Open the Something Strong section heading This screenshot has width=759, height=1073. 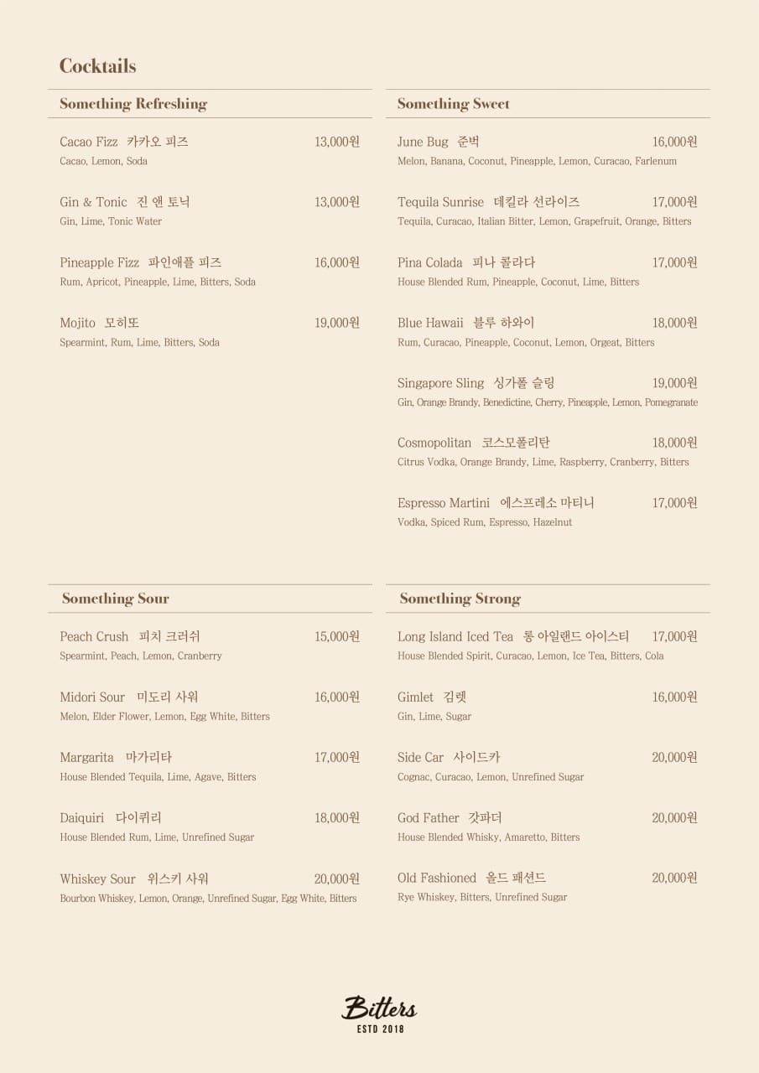[x=460, y=599]
